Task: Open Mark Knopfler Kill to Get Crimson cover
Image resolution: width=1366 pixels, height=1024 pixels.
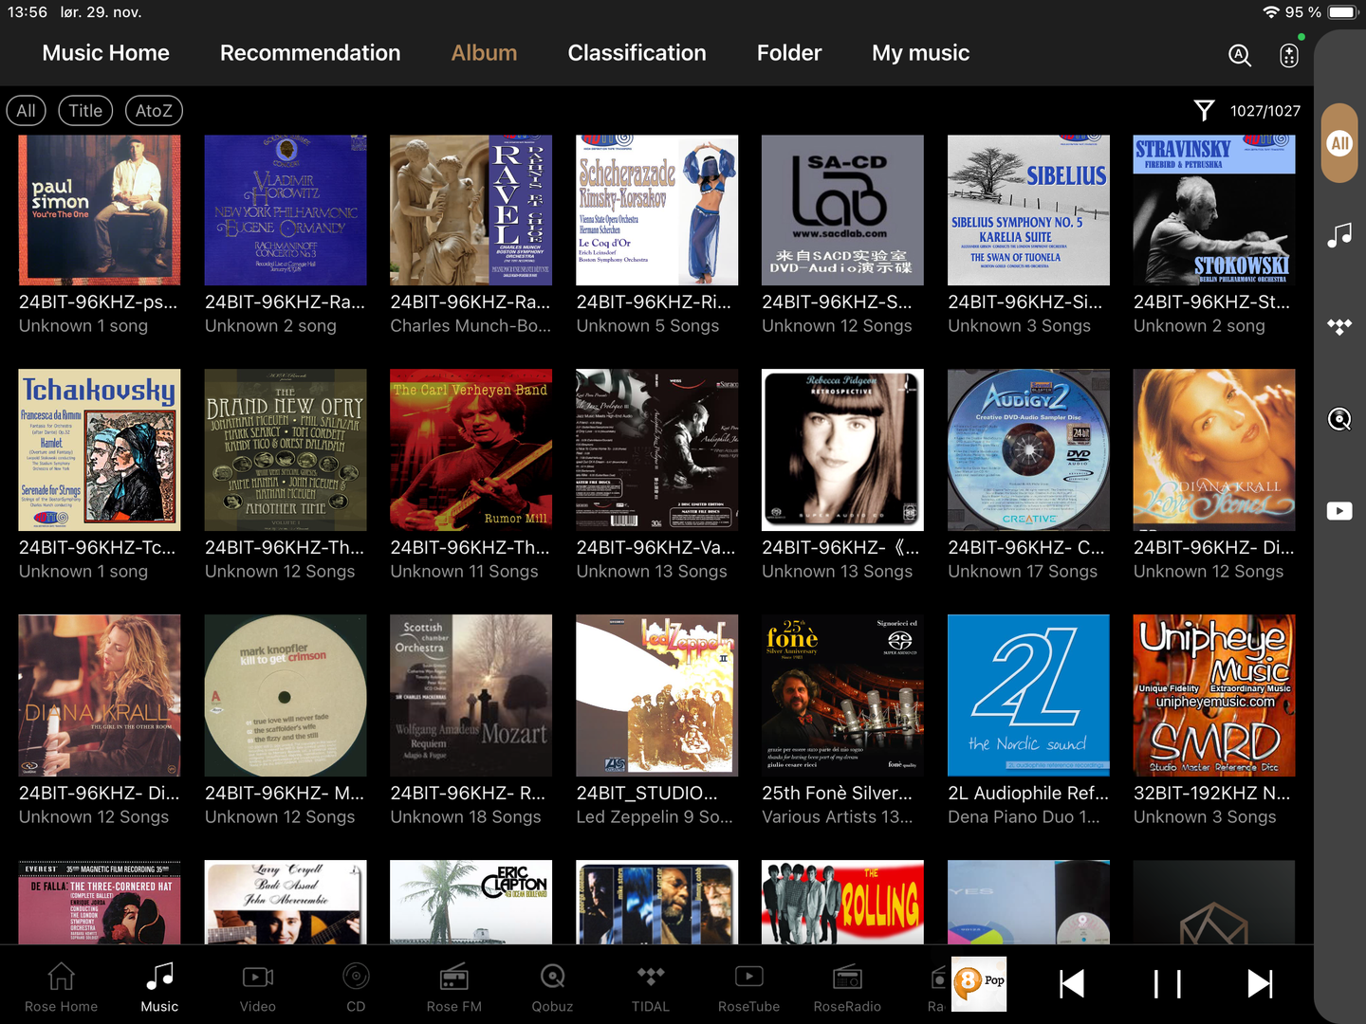Action: point(286,696)
